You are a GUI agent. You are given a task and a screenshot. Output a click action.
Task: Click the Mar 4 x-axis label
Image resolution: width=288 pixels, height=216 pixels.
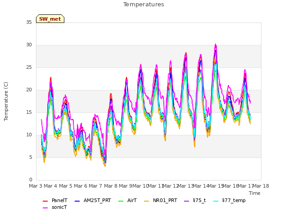pos(50,186)
